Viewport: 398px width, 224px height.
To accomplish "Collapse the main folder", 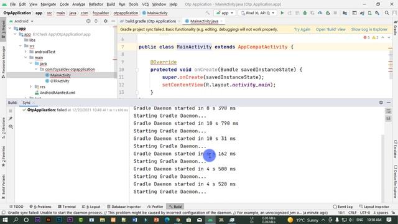I will pyautogui.click(x=25, y=58).
